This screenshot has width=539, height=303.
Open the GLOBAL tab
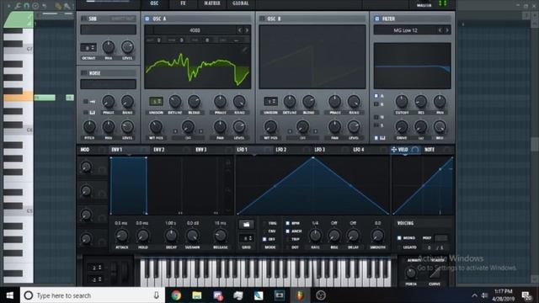[x=240, y=3]
